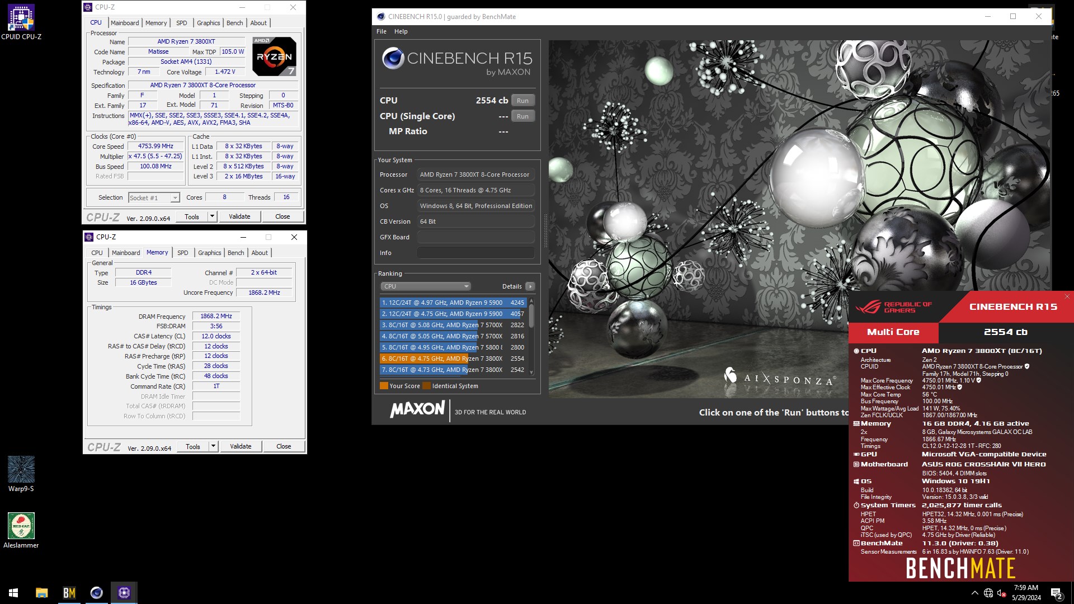Close the BenchMate result overlay
This screenshot has height=604, width=1074.
pyautogui.click(x=1067, y=296)
